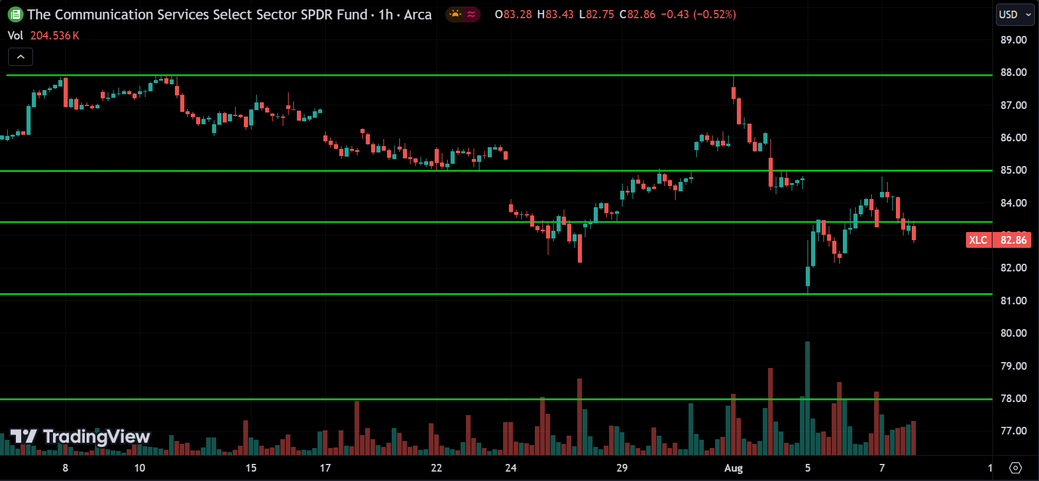The height and width of the screenshot is (481, 1039).
Task: Click the 78.00 price axis label
Action: [1014, 399]
